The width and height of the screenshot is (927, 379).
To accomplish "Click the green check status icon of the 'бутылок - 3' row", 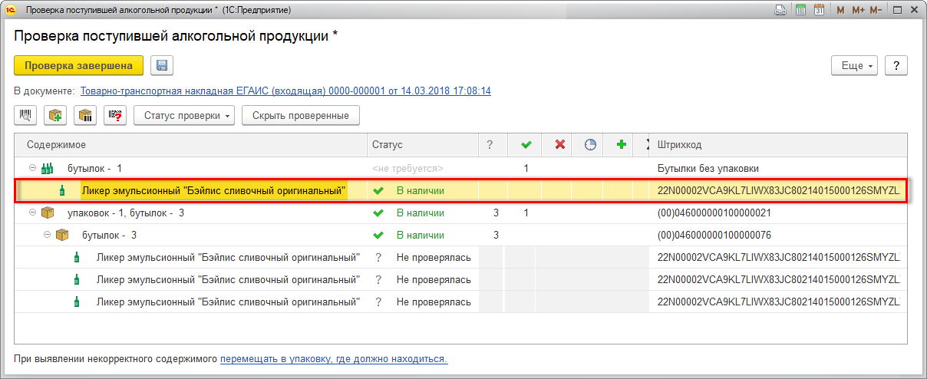I will pyautogui.click(x=378, y=235).
